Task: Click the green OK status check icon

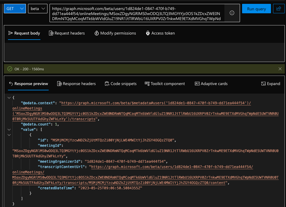Action: point(10,69)
